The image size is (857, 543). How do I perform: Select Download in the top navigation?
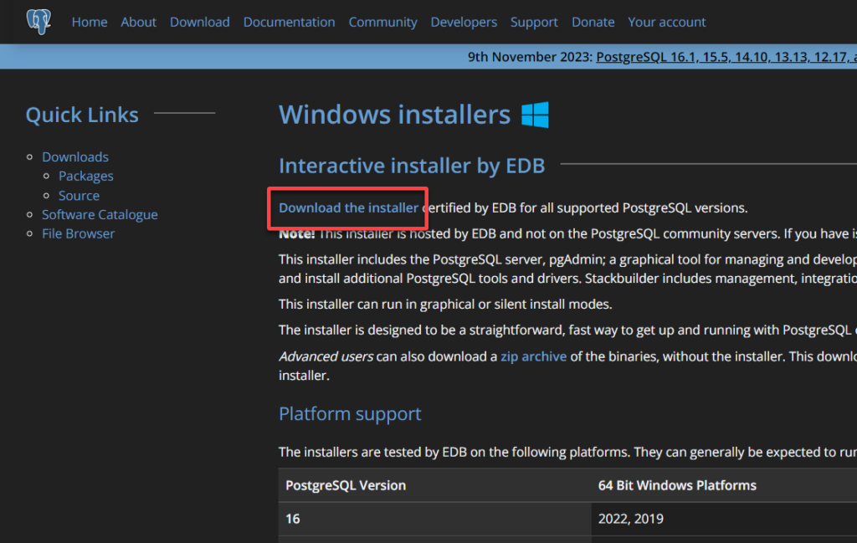click(x=199, y=23)
